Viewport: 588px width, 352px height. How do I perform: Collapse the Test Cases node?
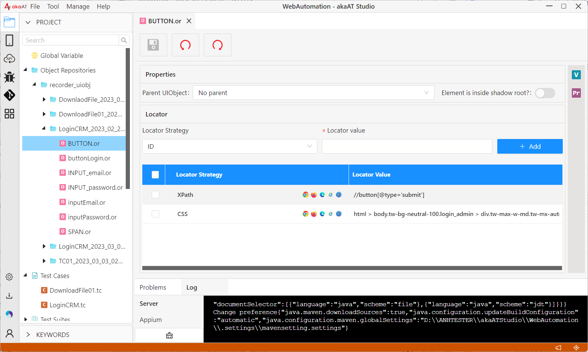click(x=25, y=275)
